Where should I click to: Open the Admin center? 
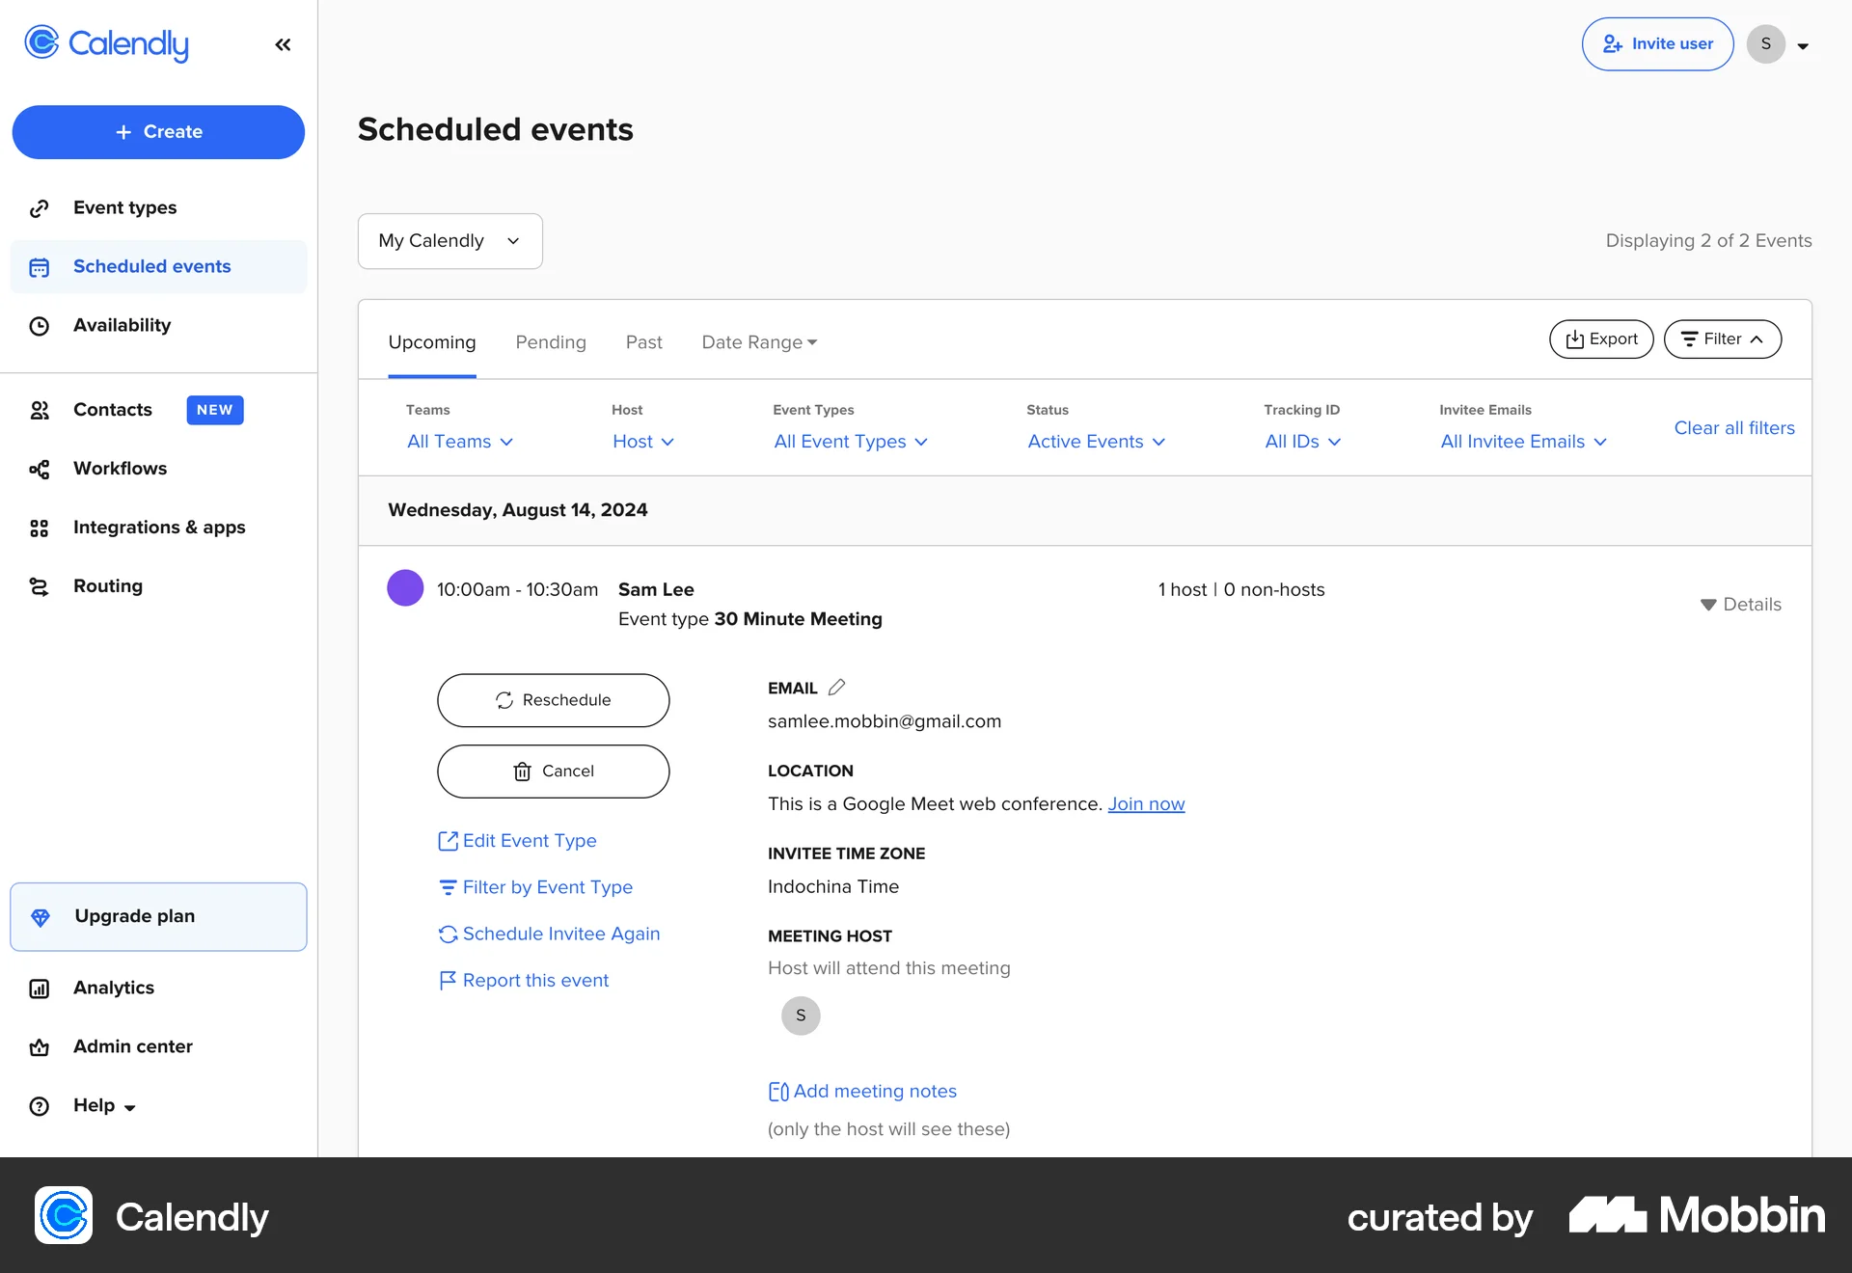pyautogui.click(x=132, y=1046)
